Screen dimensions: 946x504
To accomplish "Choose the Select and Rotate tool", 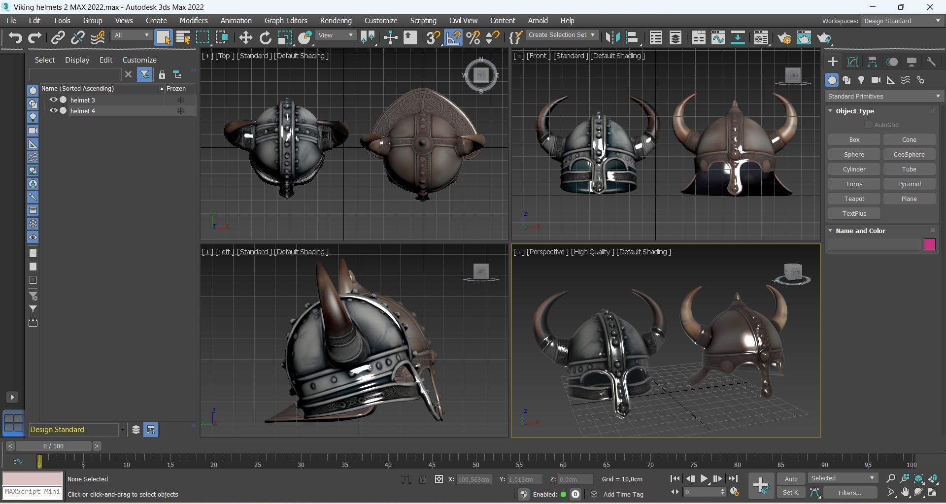I will click(x=265, y=37).
